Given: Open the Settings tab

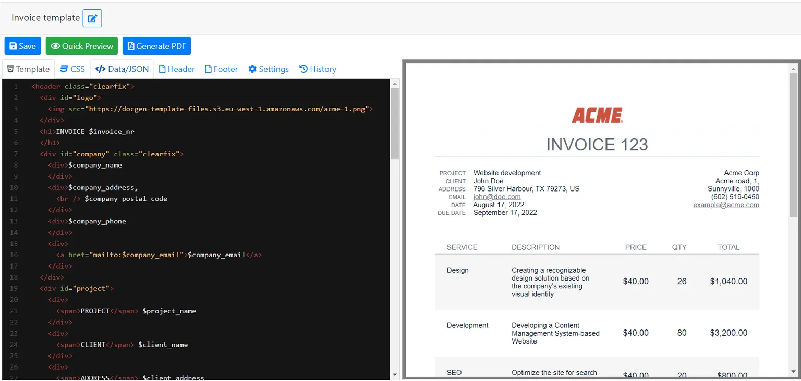Looking at the screenshot, I should pyautogui.click(x=269, y=69).
